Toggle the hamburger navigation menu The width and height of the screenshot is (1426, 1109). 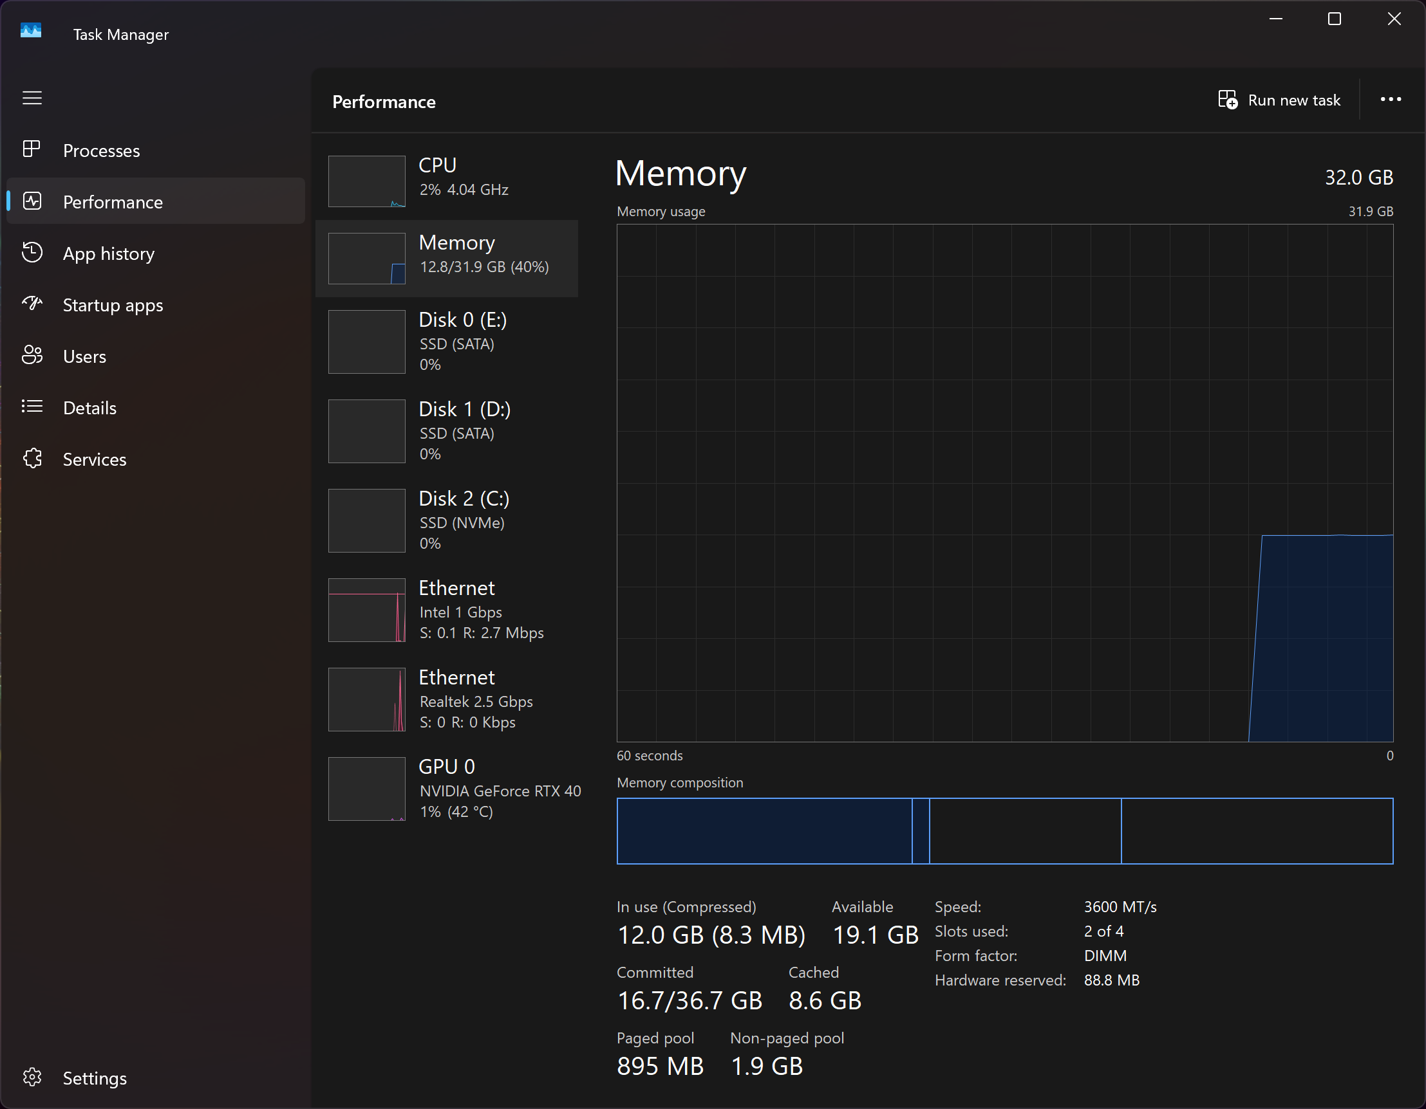(32, 98)
